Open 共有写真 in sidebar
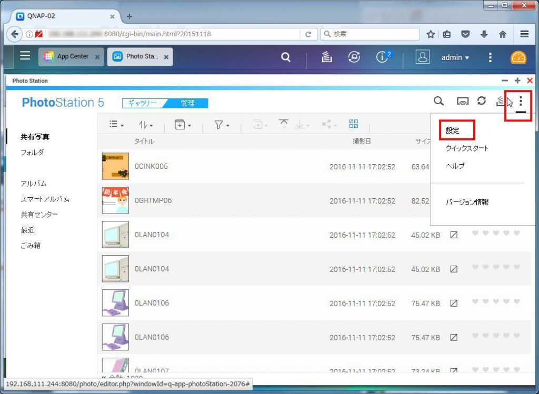This screenshot has width=539, height=394. [x=35, y=137]
